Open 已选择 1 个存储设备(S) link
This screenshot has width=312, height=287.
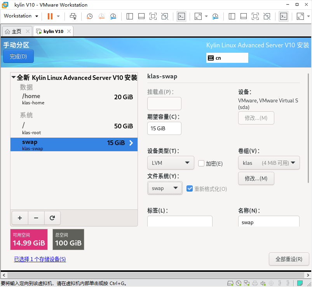pyautogui.click(x=40, y=259)
